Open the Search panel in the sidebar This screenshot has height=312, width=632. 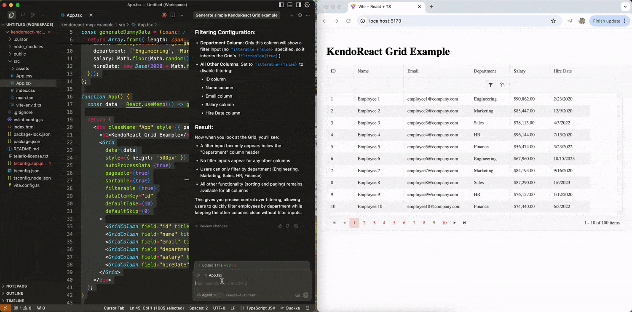(x=23, y=15)
